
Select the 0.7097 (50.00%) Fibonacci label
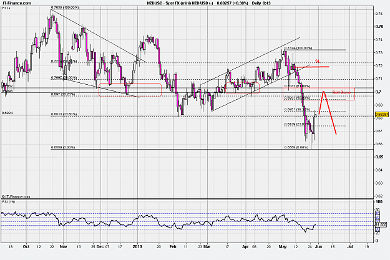click(x=64, y=77)
